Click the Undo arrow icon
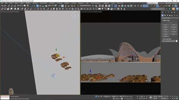This screenshot has height=100, width=179. [x=2, y=6]
